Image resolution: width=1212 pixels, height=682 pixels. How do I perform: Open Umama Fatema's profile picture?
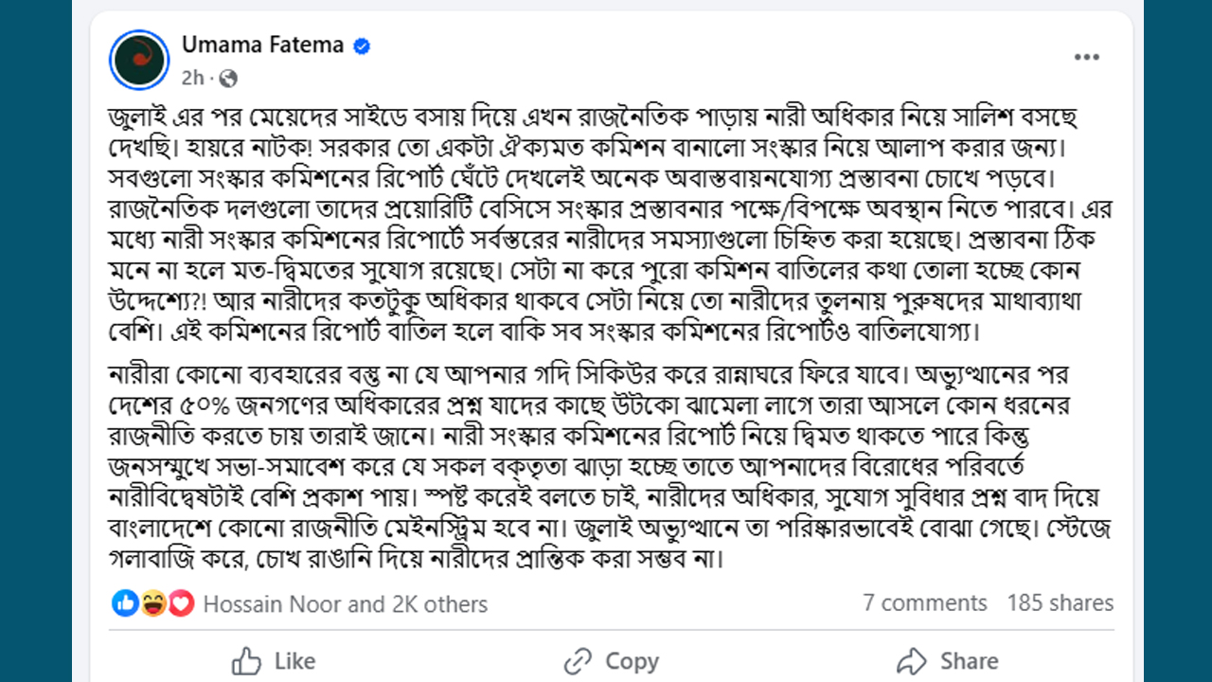[x=139, y=59]
